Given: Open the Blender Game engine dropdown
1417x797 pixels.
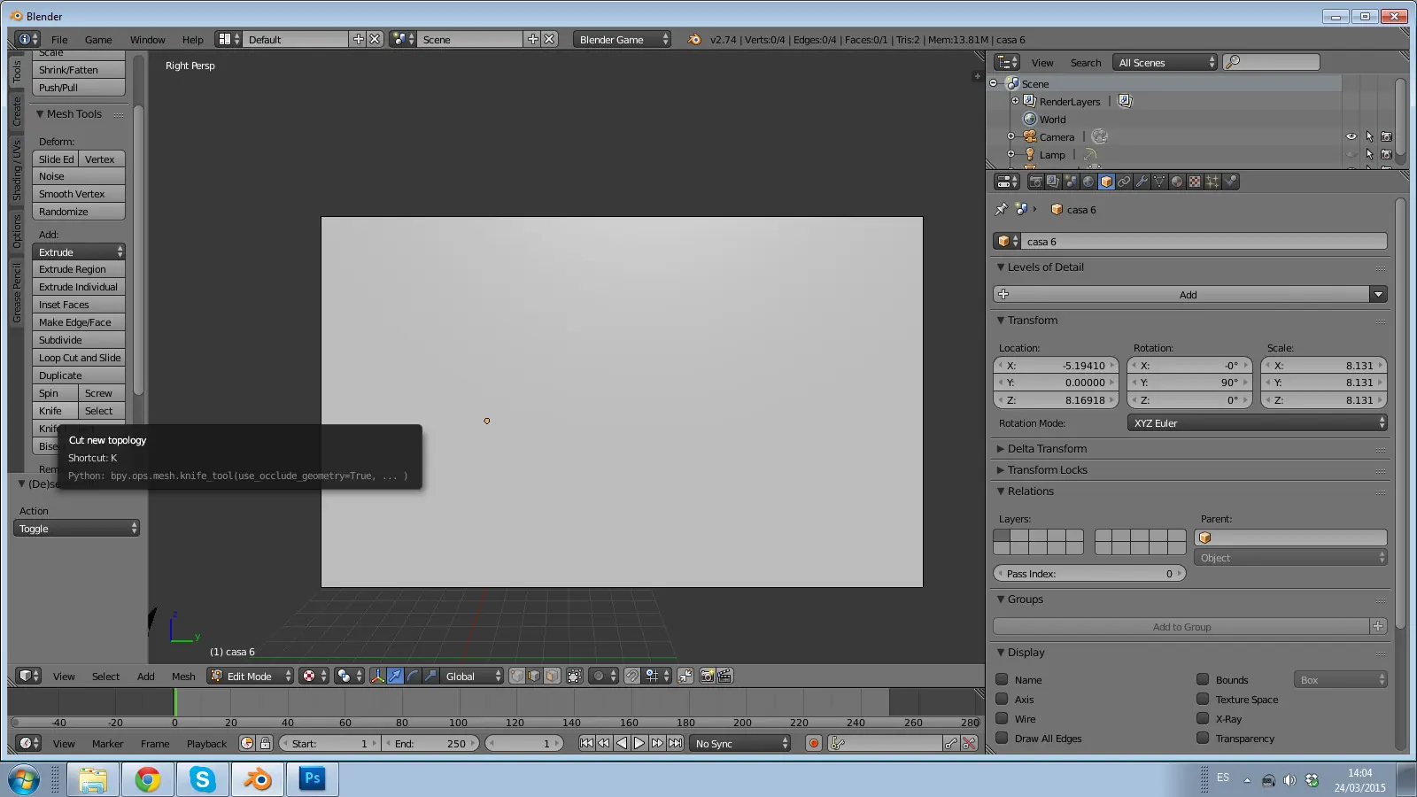Looking at the screenshot, I should [623, 40].
